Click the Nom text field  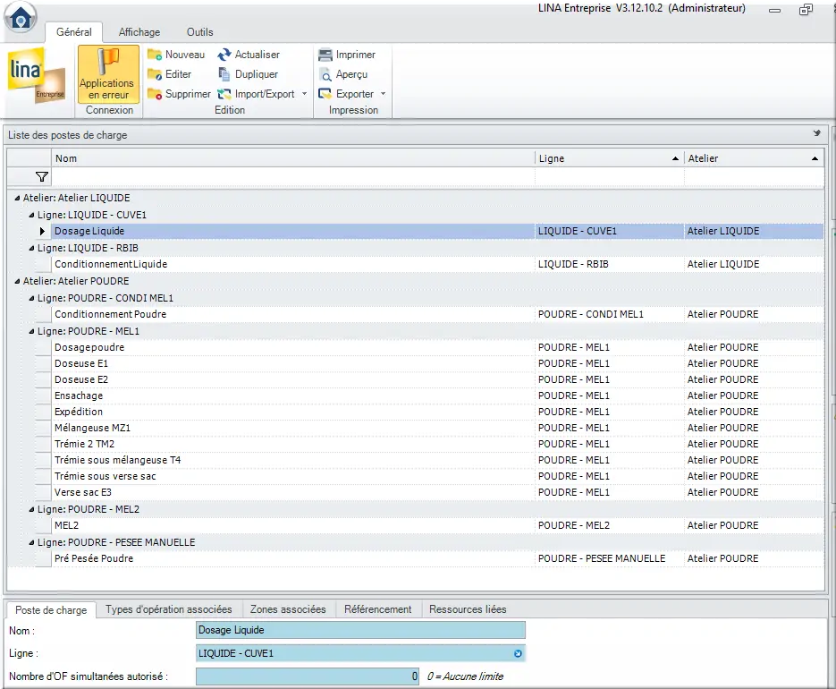coord(360,630)
